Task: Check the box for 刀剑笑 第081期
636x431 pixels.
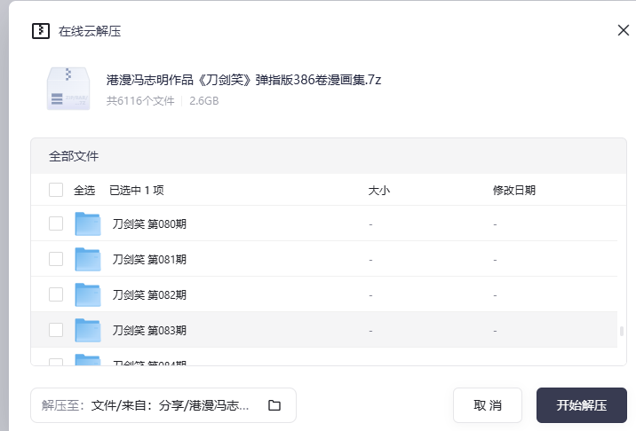Action: point(56,259)
